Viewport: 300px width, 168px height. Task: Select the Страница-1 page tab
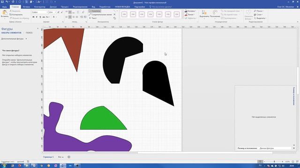(x=48, y=157)
